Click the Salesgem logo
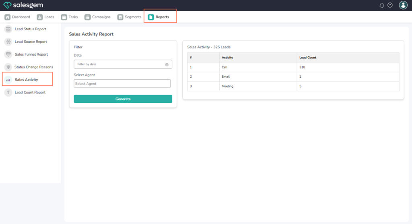Screen dimensions: 412x224 pyautogui.click(x=23, y=5)
